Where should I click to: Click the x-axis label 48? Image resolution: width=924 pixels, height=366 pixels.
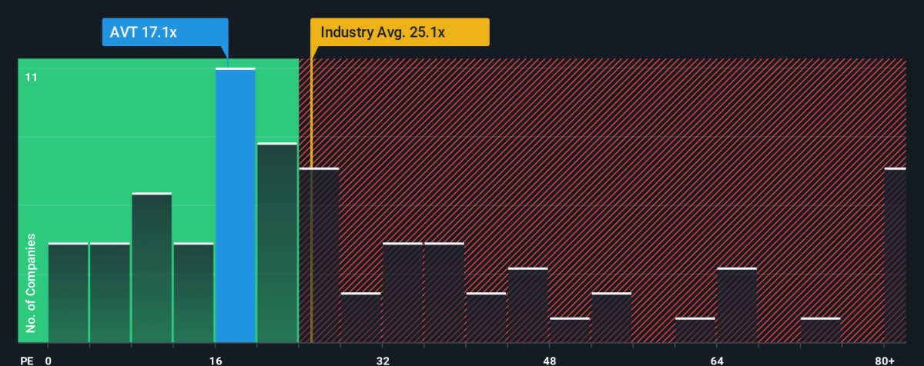tap(549, 361)
